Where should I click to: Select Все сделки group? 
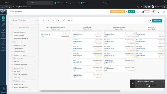(17, 71)
